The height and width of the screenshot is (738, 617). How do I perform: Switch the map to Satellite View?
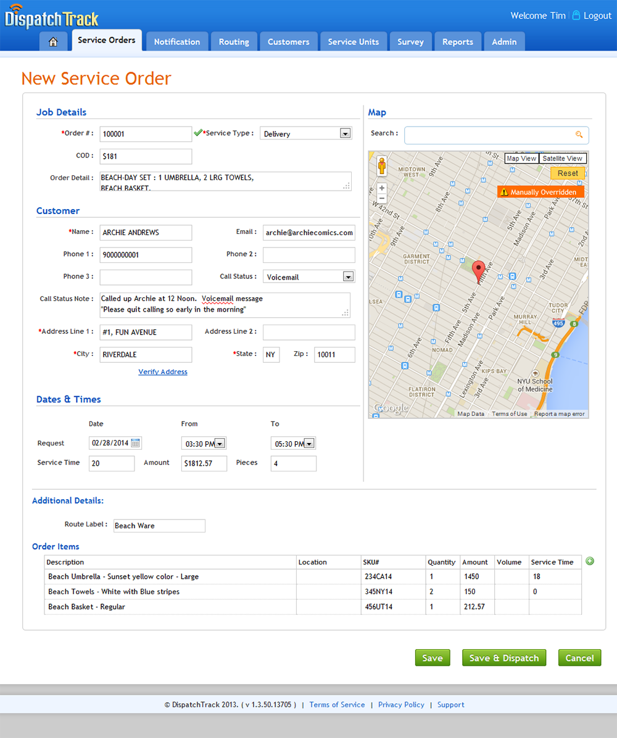(562, 158)
